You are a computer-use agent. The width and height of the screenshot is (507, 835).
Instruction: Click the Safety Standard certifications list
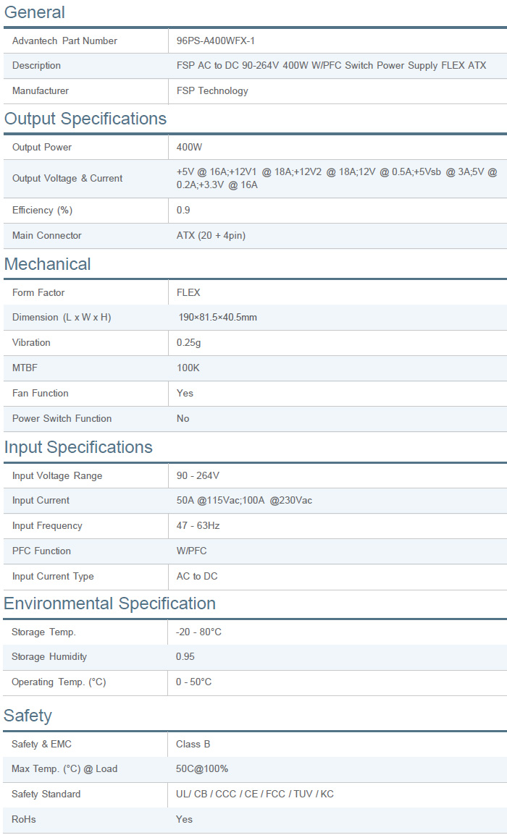click(x=254, y=794)
